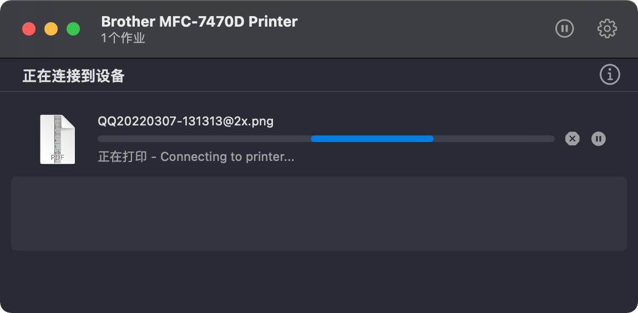
Task: Cancel the QQ20220307 print job
Action: [572, 139]
